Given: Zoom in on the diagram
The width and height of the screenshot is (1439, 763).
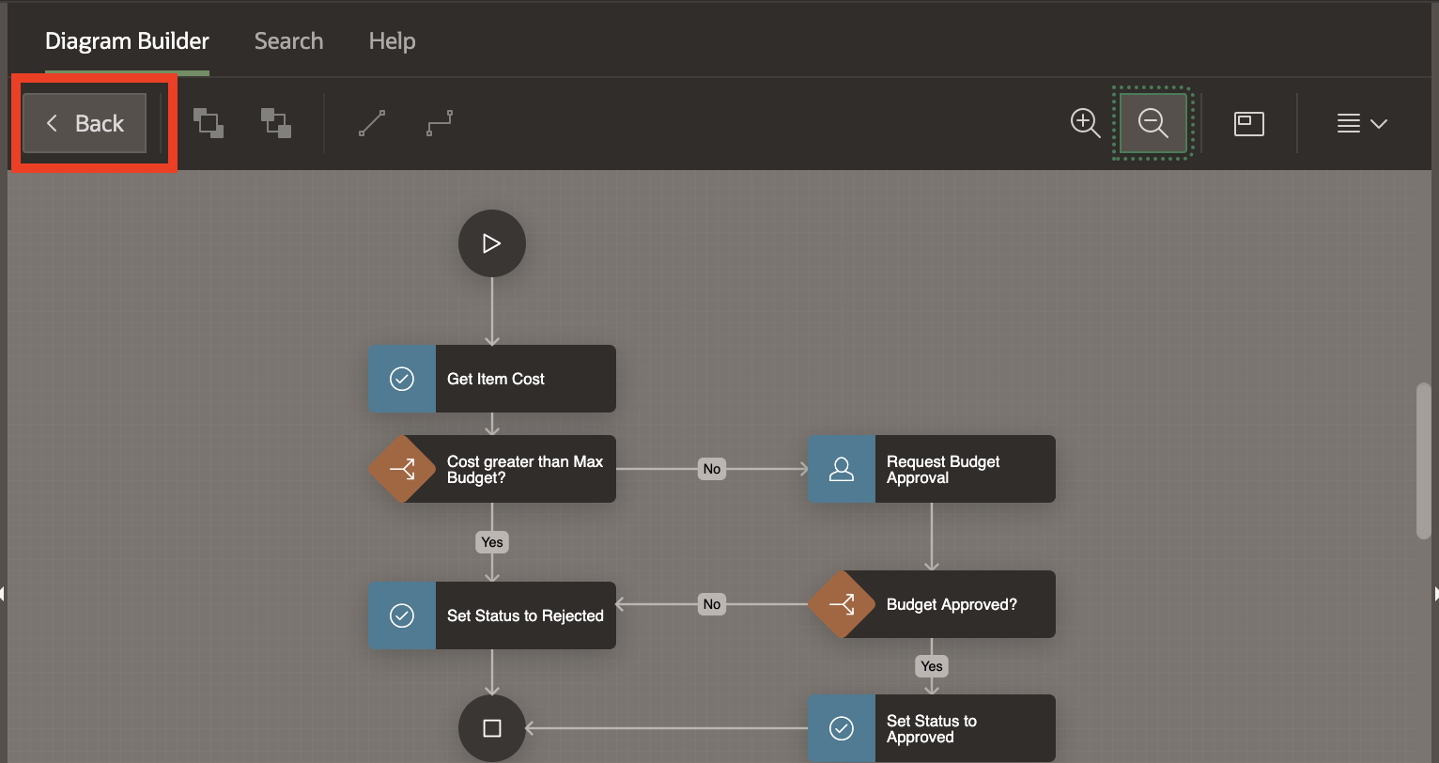Looking at the screenshot, I should [x=1085, y=123].
